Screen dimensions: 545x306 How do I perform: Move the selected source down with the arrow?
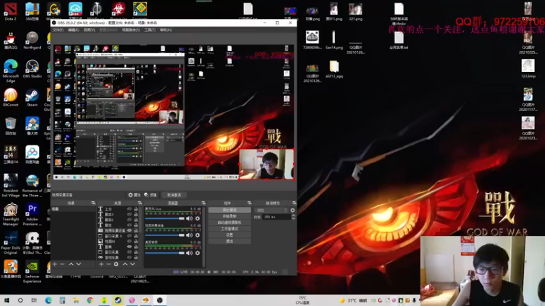[132, 264]
